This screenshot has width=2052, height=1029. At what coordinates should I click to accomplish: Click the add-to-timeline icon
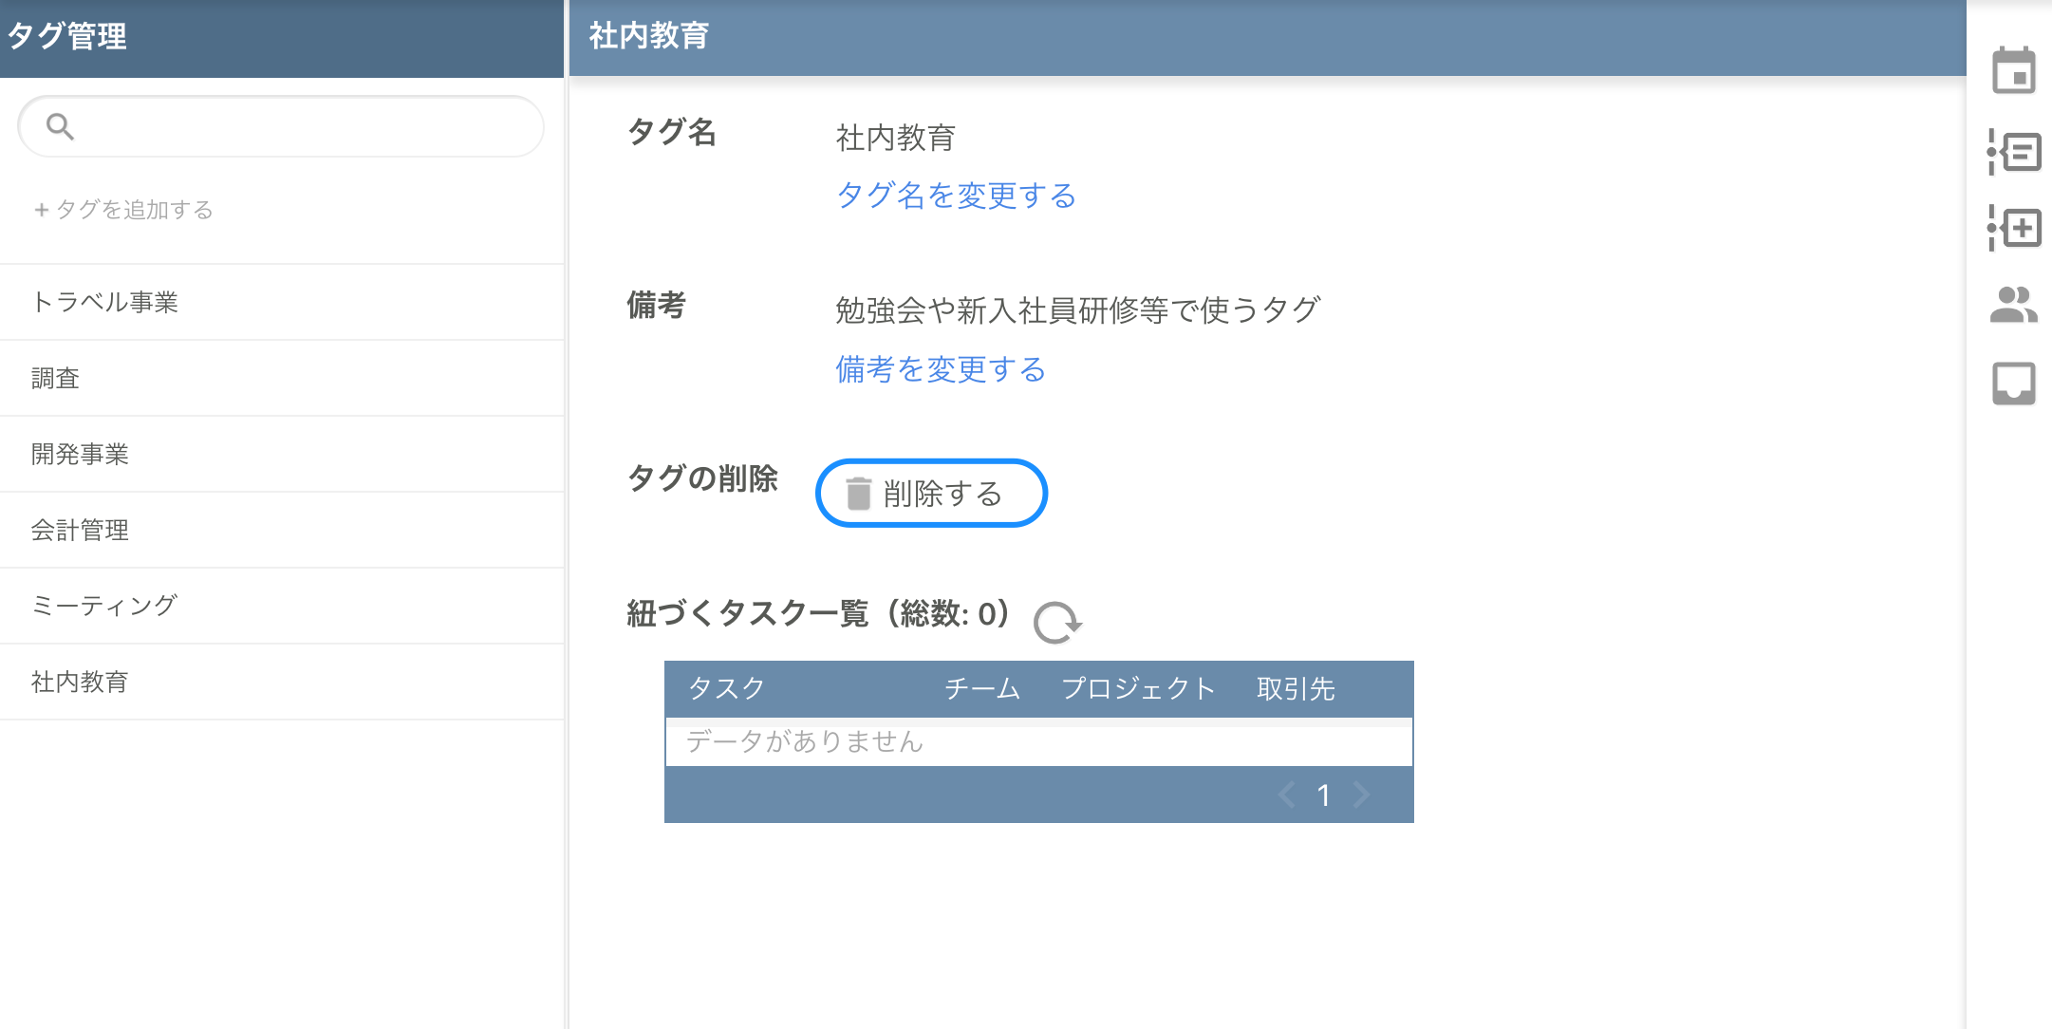click(2016, 228)
